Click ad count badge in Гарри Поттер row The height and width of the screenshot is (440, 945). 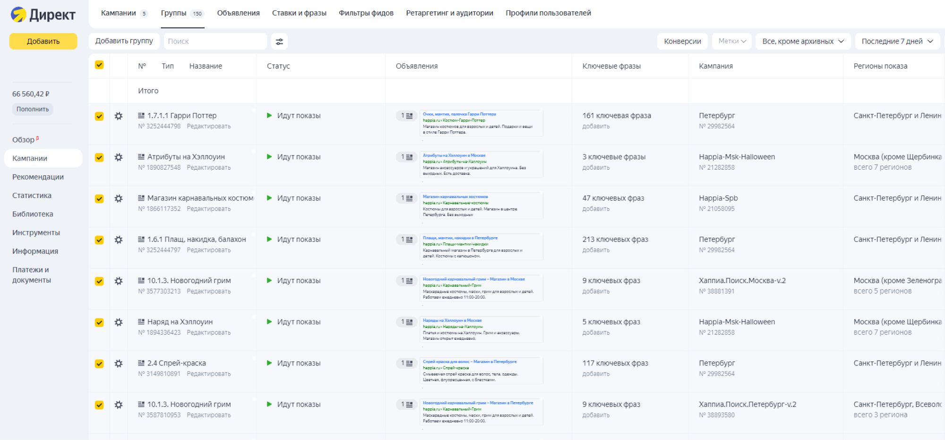(406, 116)
